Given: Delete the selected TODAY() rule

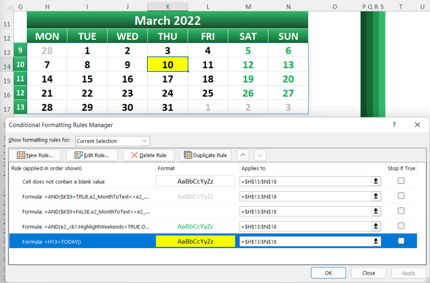Looking at the screenshot, I should click(149, 155).
